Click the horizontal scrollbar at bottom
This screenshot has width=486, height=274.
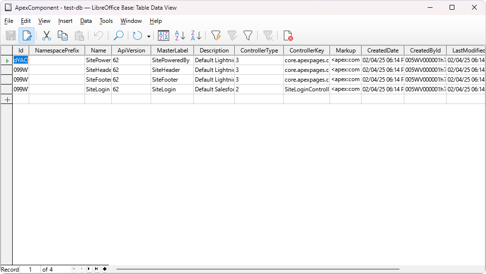click(x=258, y=269)
